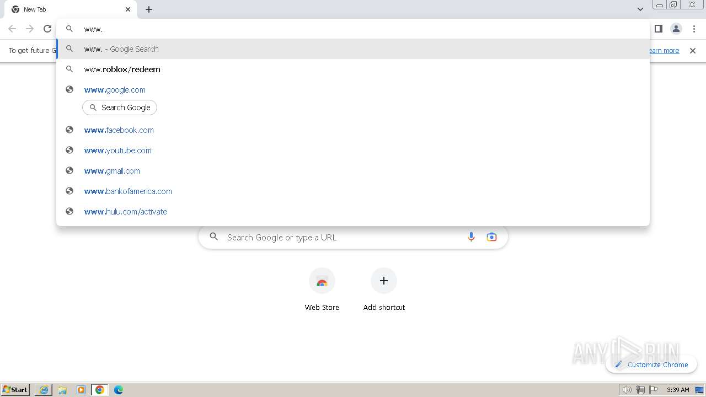Screen dimensions: 706x397
Task: Open the Learn more link in the infobar
Action: coord(665,51)
